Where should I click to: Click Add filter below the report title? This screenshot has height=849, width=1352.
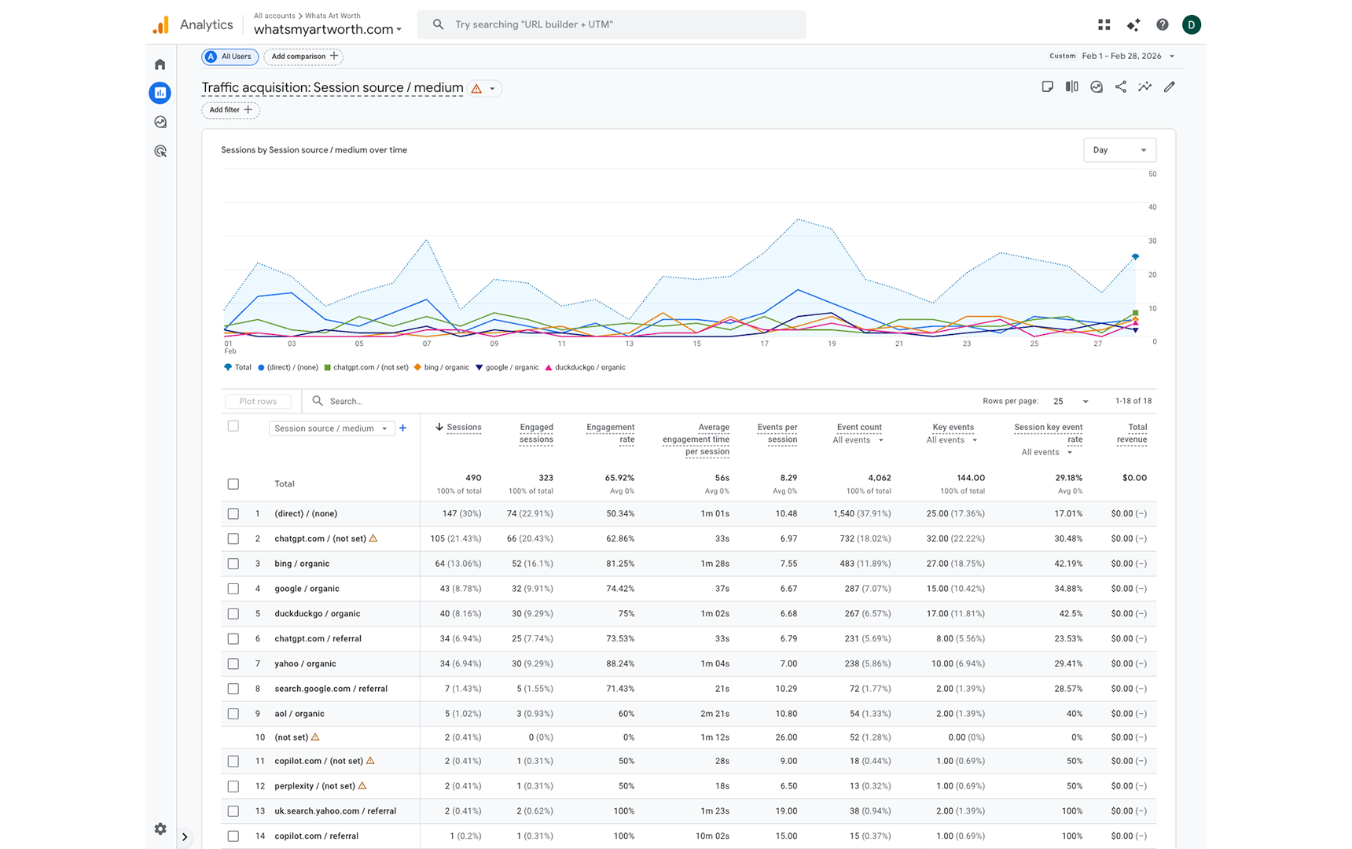(230, 110)
